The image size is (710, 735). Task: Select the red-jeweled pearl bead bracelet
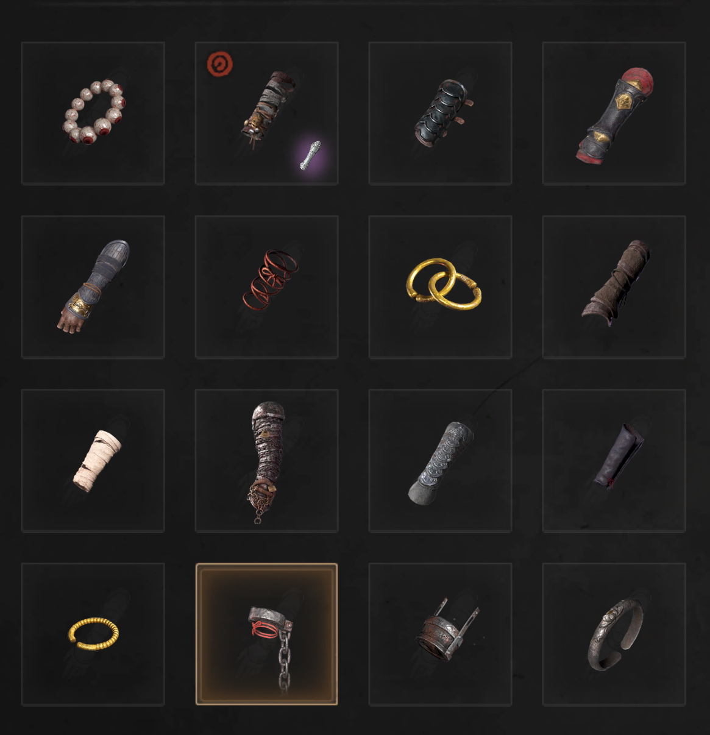tap(93, 112)
